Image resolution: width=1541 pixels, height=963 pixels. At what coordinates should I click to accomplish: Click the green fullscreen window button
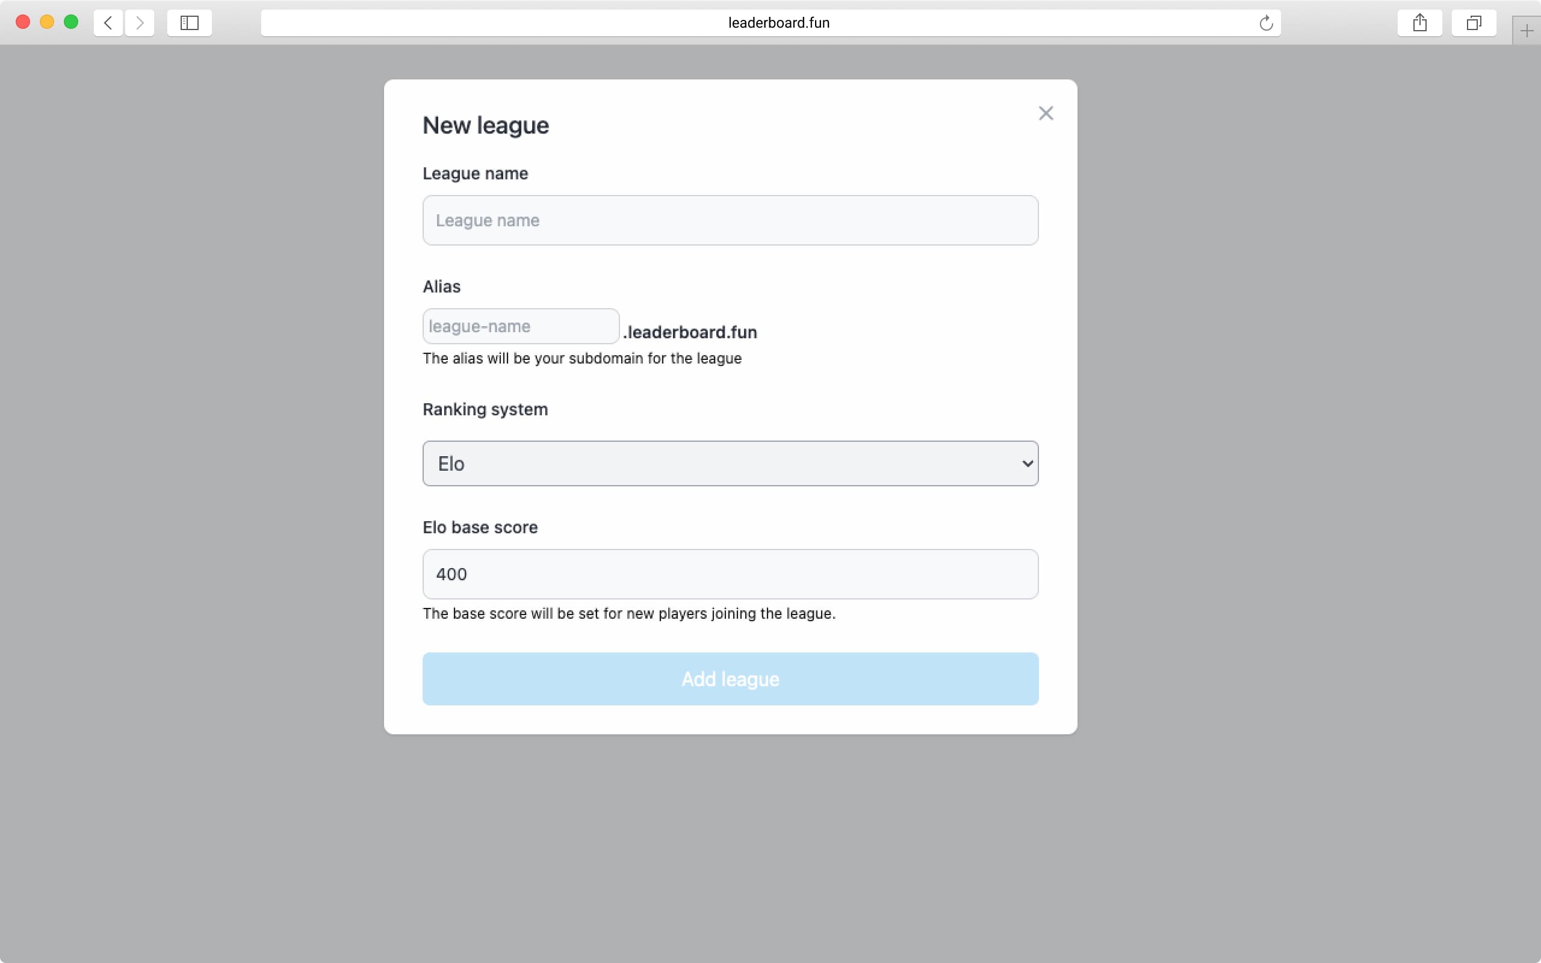click(71, 22)
